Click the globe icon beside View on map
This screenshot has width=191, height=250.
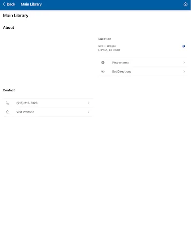[103, 62]
